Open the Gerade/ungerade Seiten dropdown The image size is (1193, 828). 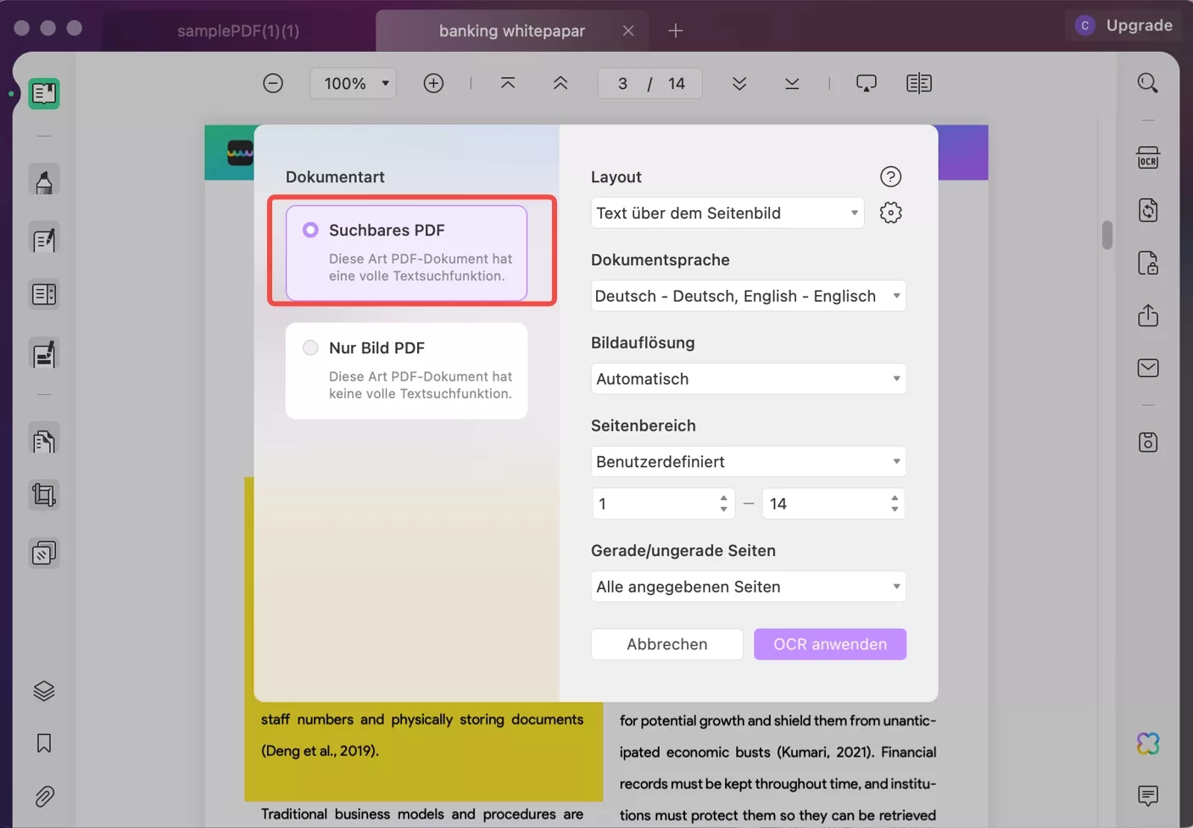pyautogui.click(x=749, y=586)
